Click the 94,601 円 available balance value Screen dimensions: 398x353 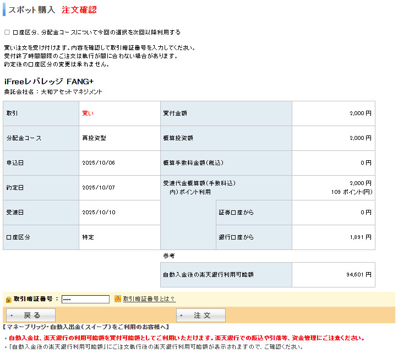tap(359, 274)
